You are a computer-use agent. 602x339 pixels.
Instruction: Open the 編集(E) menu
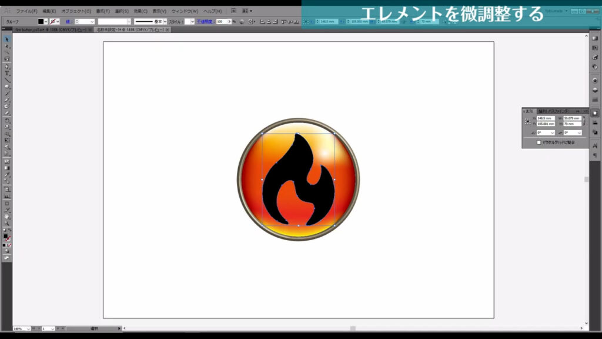[49, 11]
